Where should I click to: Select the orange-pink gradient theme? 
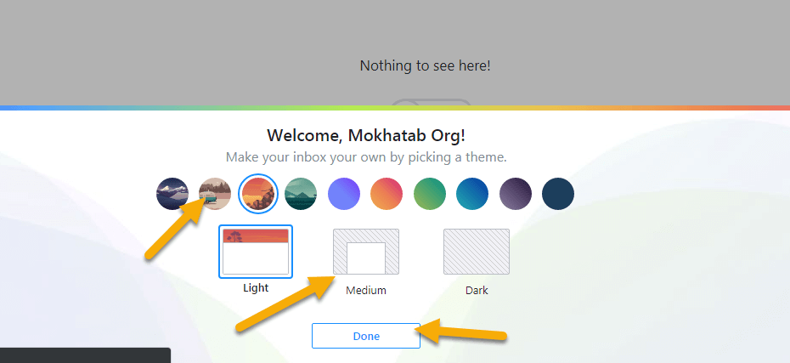coord(387,194)
